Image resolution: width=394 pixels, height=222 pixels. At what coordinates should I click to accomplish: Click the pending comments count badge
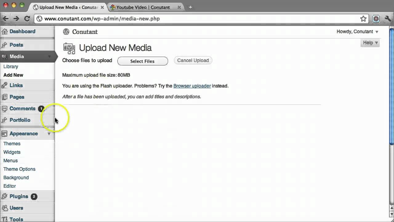[41, 109]
